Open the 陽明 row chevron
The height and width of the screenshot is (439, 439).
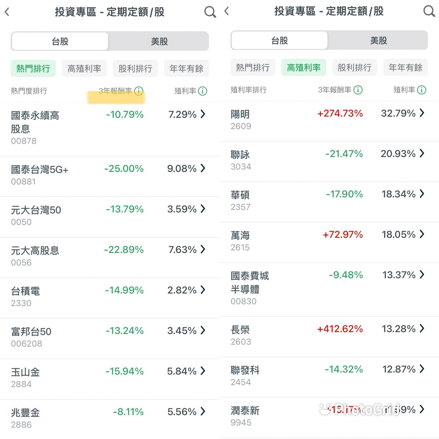[x=422, y=113]
